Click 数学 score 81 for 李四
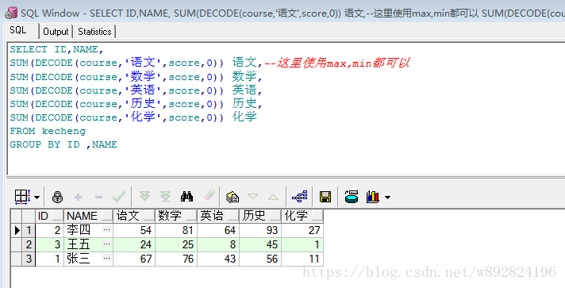Image resolution: width=565 pixels, height=288 pixels. [176, 230]
